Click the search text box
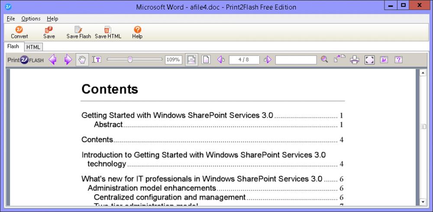The image size is (433, 212). tap(296, 60)
